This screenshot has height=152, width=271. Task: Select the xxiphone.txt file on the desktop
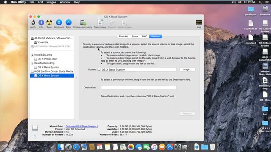click(251, 26)
